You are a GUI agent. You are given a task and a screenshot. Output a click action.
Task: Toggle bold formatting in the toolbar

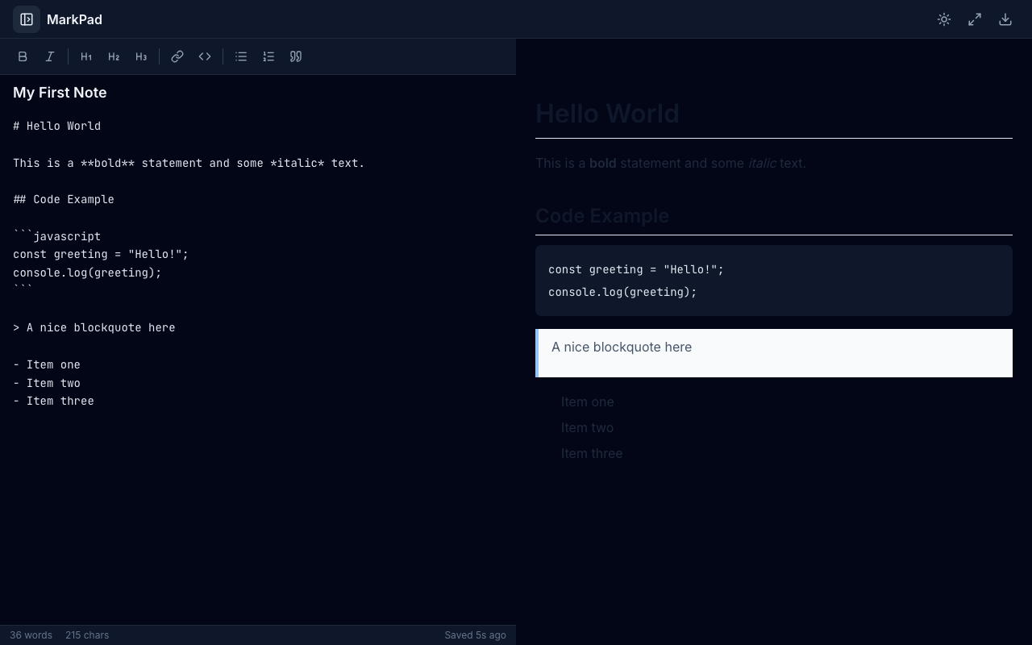[x=23, y=56]
